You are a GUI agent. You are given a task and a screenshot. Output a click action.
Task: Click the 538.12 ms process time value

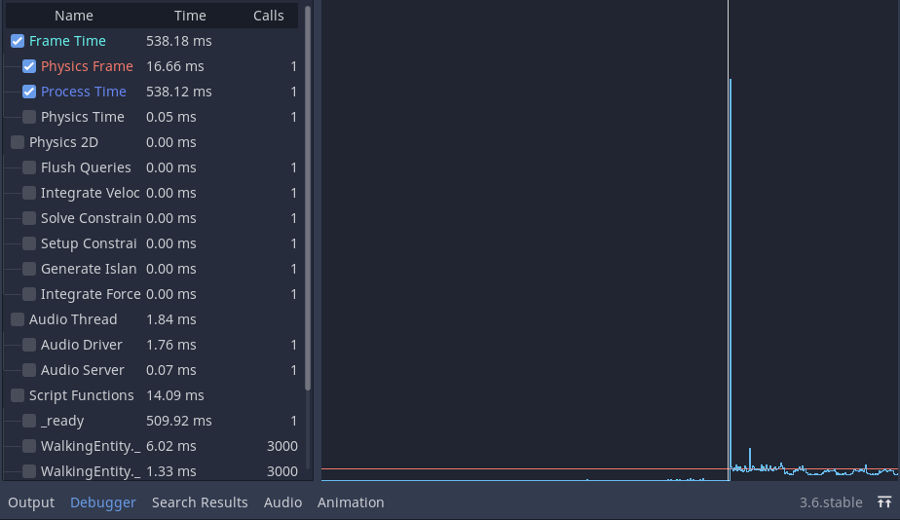[178, 92]
